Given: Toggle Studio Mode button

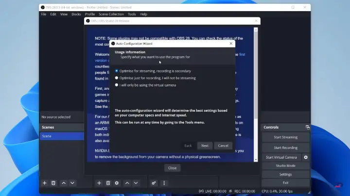Looking at the screenshot, I should point(285,166).
